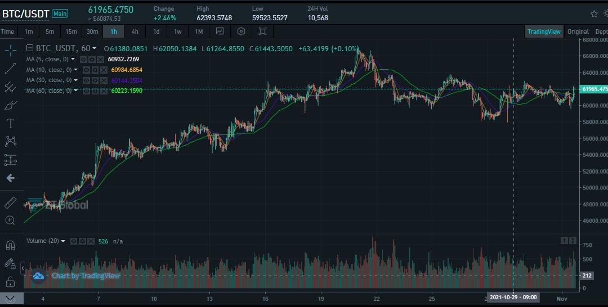
Task: Hide MA 10 indicator with eye icon
Action: (x=87, y=70)
